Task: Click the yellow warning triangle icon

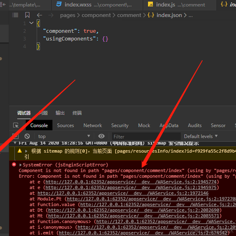Action: (19, 151)
